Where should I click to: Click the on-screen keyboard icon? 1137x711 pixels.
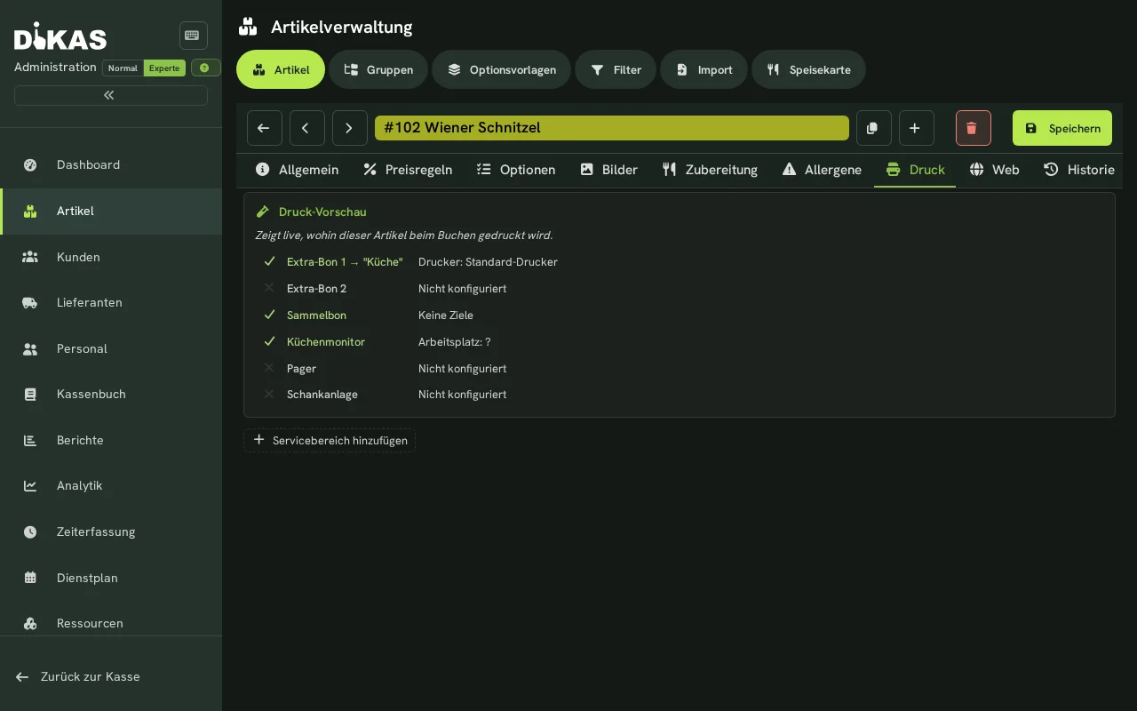193,36
